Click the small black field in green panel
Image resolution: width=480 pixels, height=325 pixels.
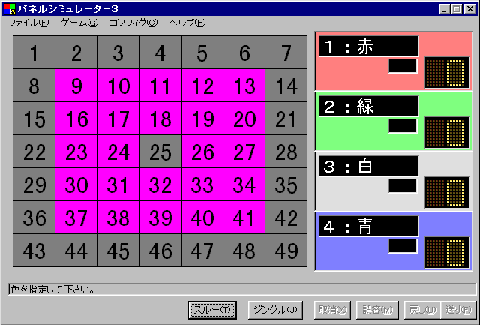coord(402,126)
